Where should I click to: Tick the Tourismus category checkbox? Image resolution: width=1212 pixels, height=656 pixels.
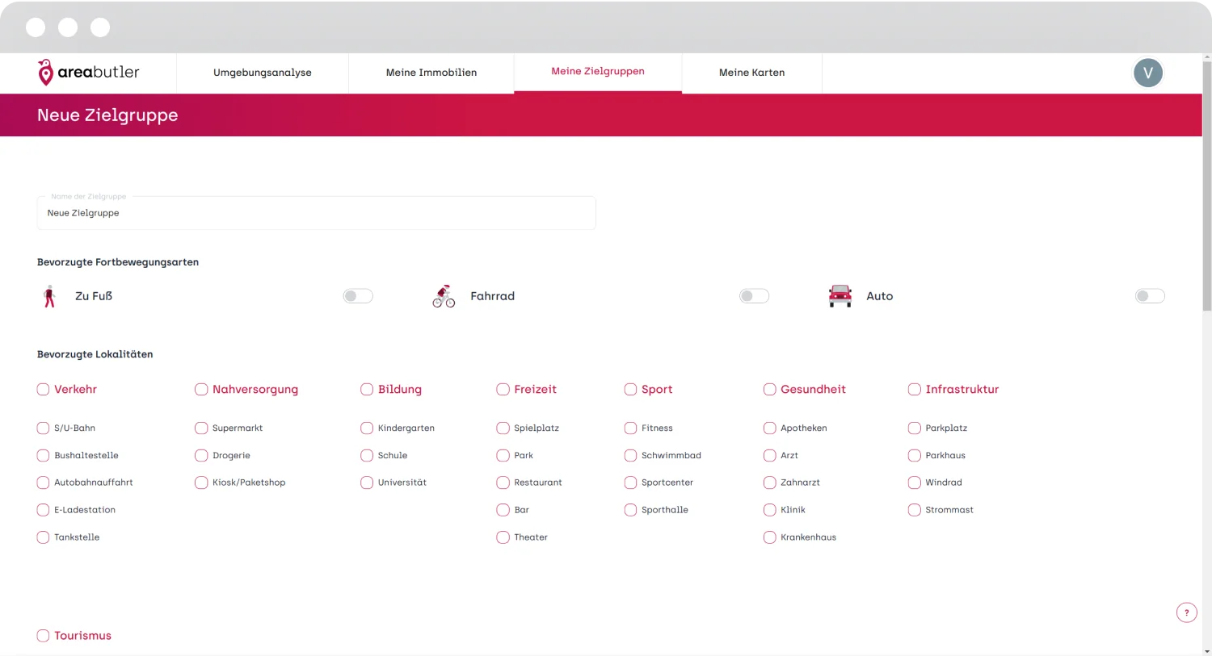[43, 636]
